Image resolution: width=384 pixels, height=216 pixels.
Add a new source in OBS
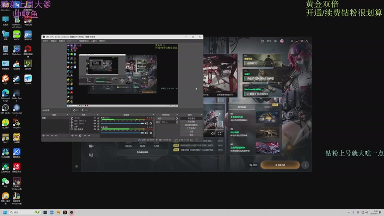tap(72, 135)
